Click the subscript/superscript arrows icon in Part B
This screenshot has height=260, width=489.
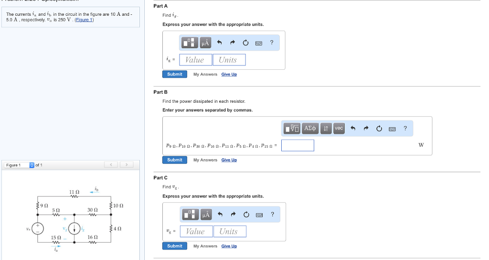326,128
